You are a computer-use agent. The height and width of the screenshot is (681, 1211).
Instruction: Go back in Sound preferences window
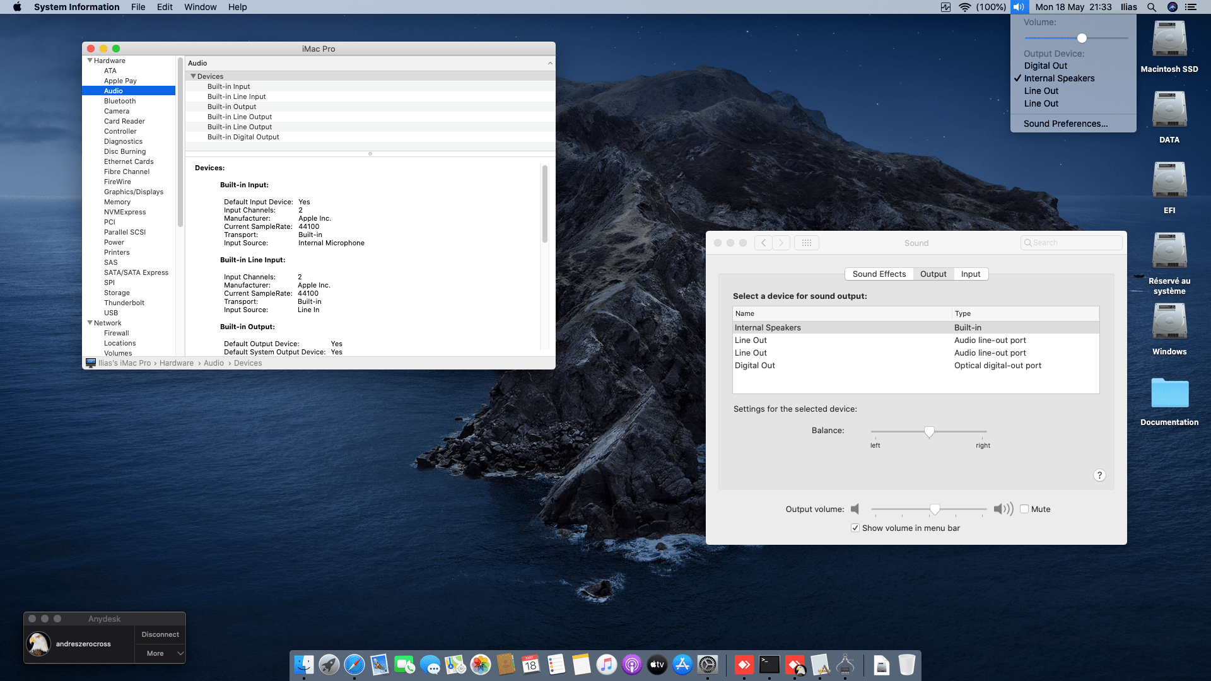click(764, 243)
